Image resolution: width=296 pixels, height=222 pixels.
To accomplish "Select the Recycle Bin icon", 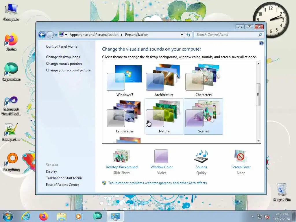I will [282, 192].
